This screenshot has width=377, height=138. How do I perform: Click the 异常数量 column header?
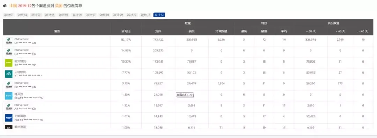[x=221, y=31]
